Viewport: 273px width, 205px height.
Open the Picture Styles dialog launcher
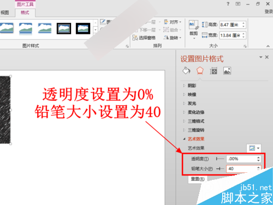point(127,46)
